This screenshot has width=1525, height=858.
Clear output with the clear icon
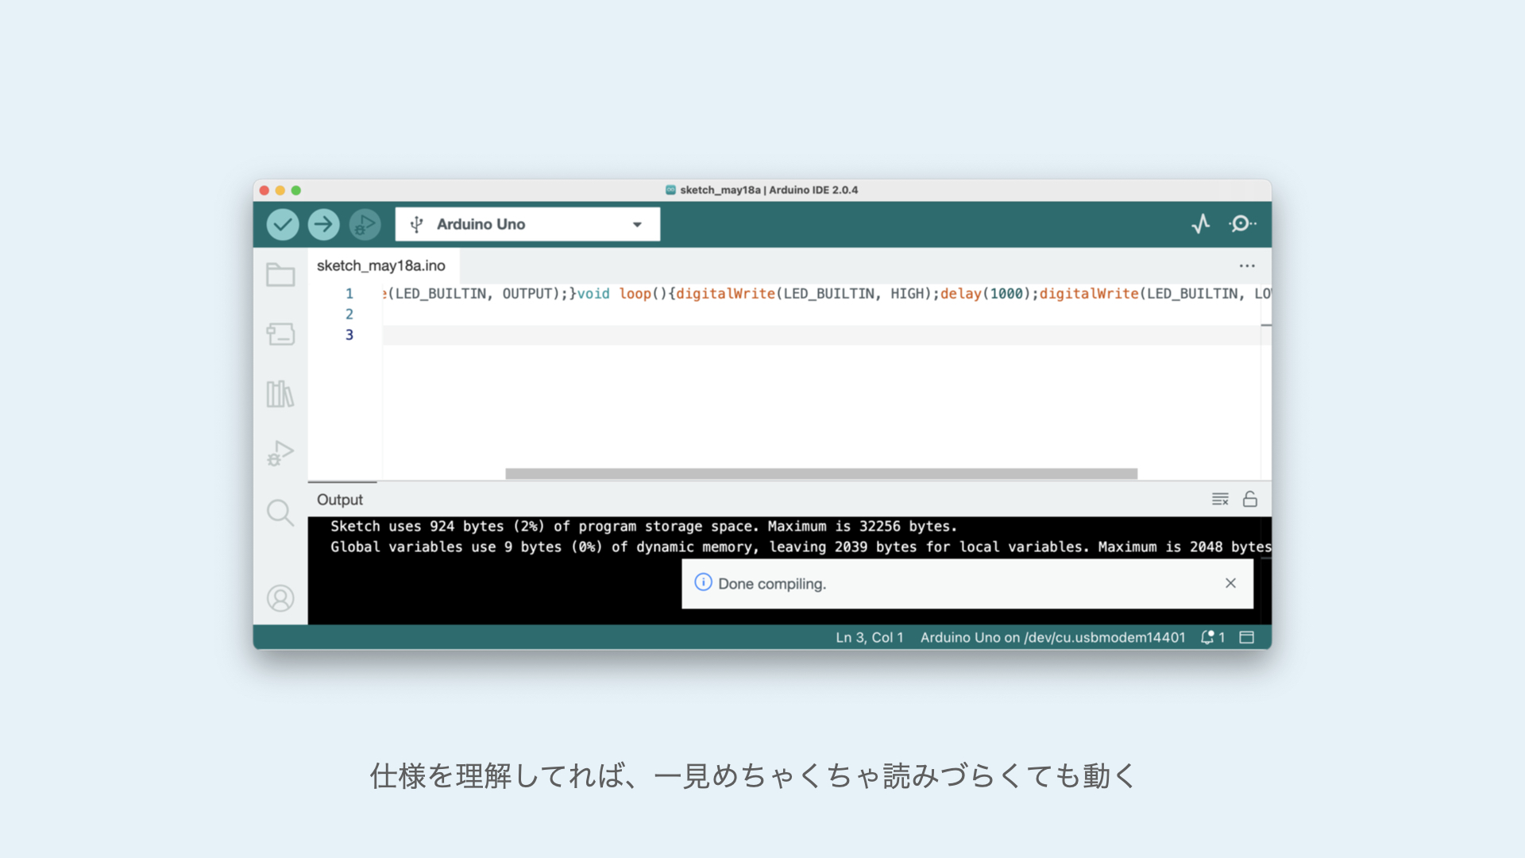1220,499
